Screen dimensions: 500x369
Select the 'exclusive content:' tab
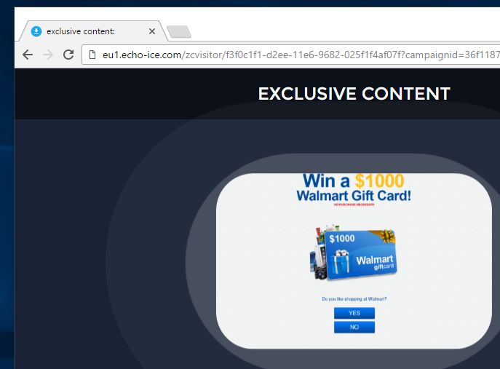coord(92,31)
